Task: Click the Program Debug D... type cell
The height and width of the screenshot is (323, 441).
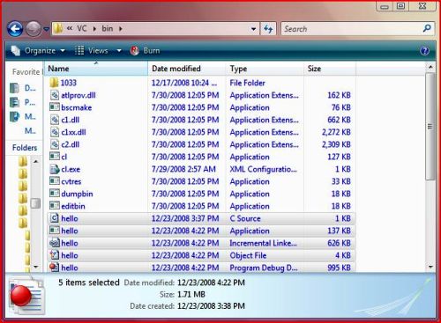Action: 264,268
